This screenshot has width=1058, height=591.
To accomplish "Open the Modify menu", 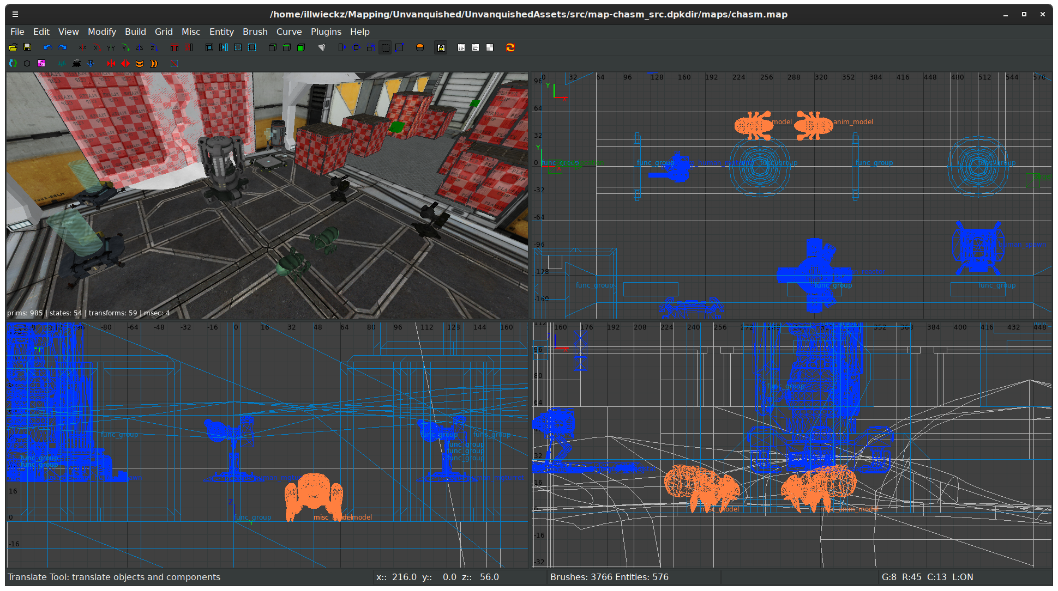I will (x=102, y=32).
